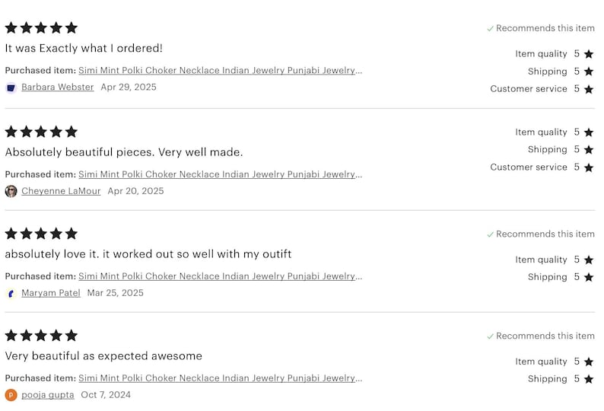Open Cheyenne LaMour's profile link

[61, 191]
